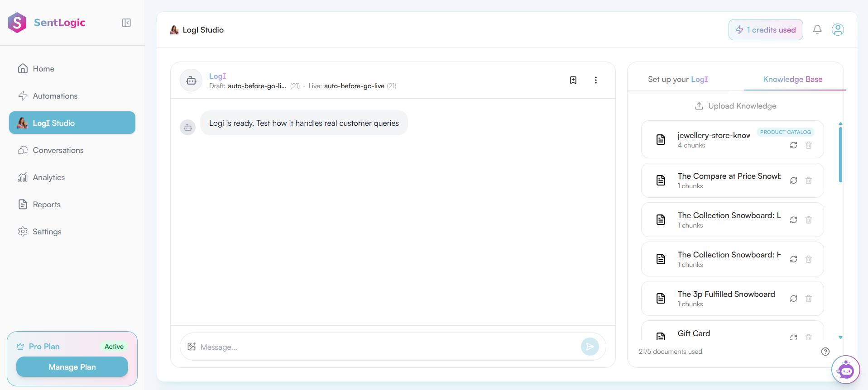Click Upload Knowledge

(735, 106)
